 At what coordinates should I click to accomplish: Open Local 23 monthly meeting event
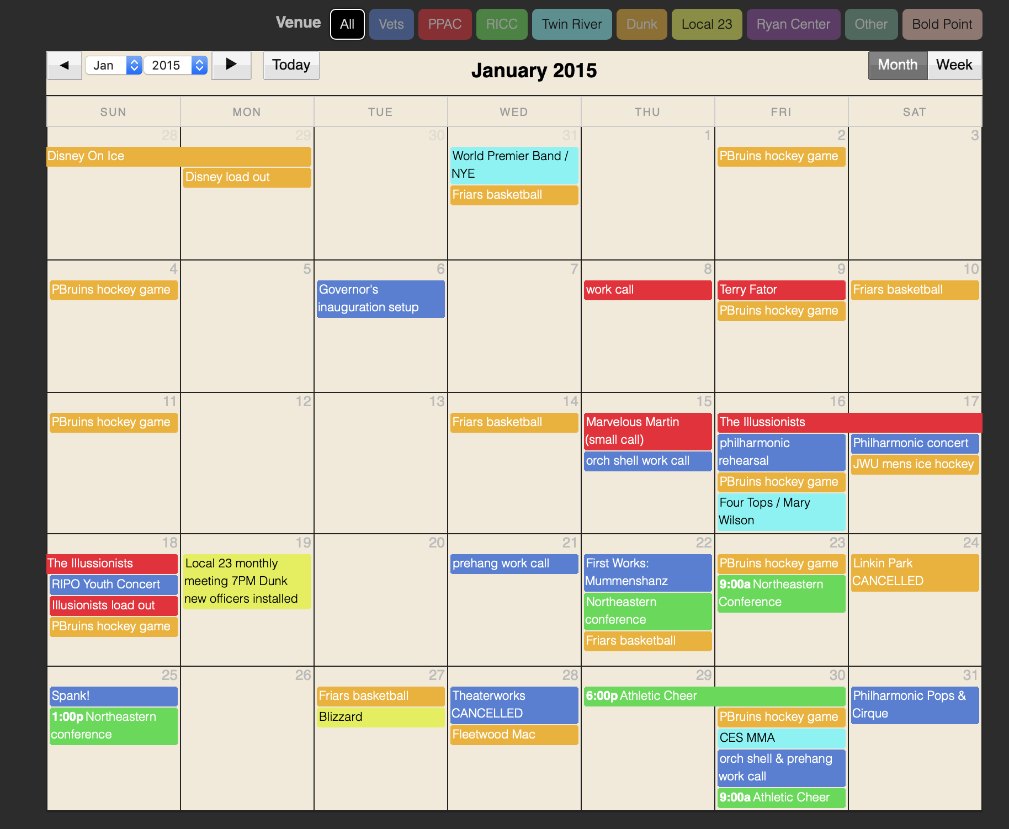pos(247,581)
